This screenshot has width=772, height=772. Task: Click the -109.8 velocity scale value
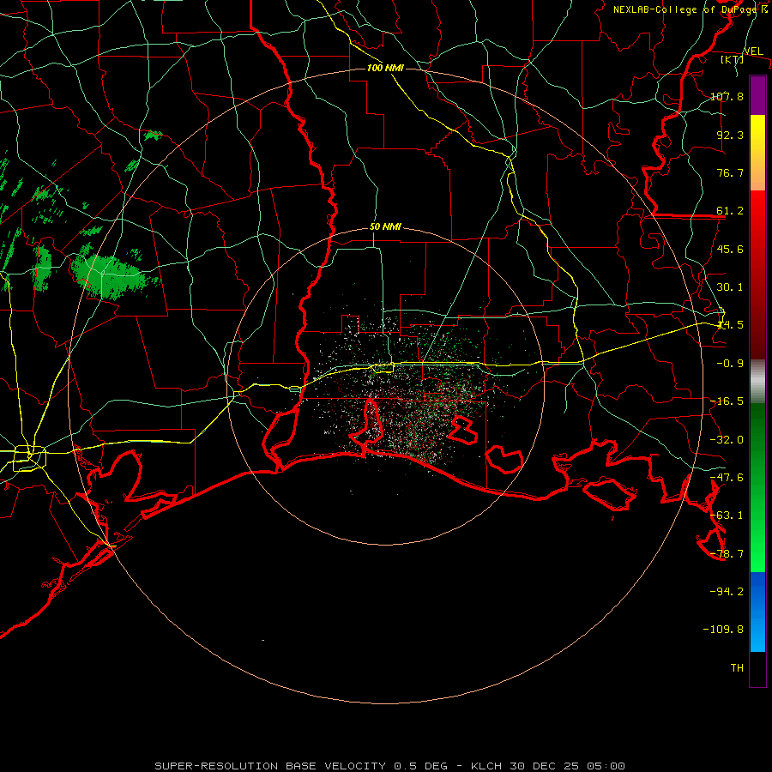723,630
